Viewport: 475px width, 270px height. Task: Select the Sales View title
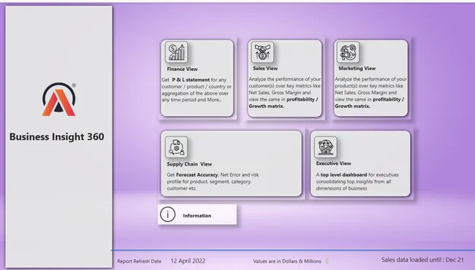coord(265,69)
